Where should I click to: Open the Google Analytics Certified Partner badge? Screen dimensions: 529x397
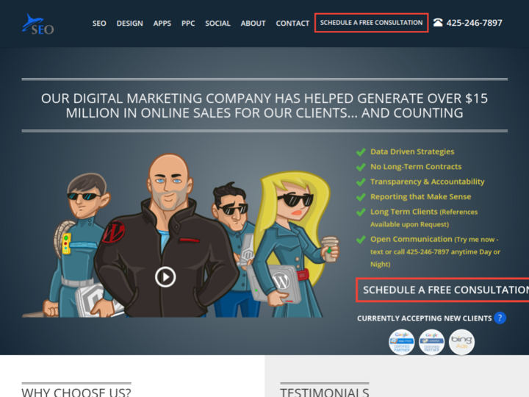(402, 342)
